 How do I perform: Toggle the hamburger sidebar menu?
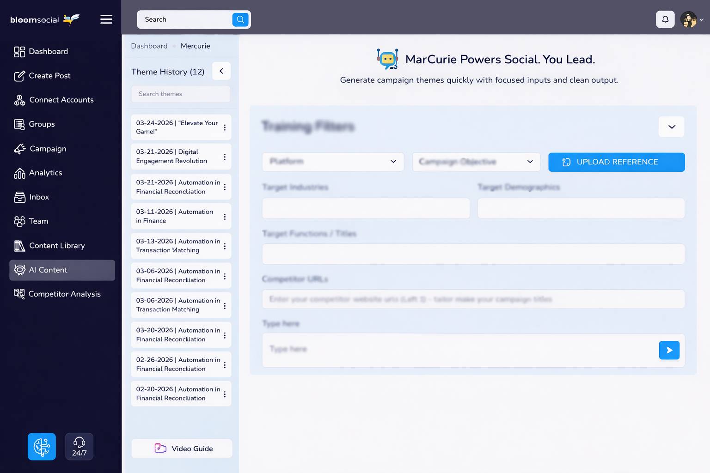pos(106,19)
